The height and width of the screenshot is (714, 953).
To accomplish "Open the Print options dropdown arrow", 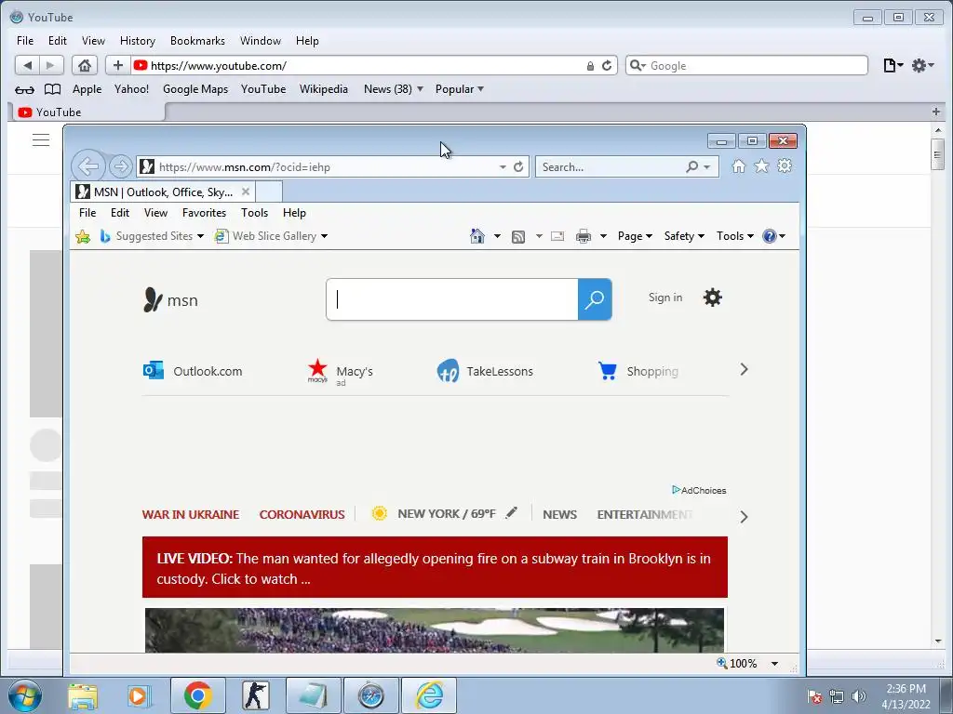I will click(x=603, y=236).
